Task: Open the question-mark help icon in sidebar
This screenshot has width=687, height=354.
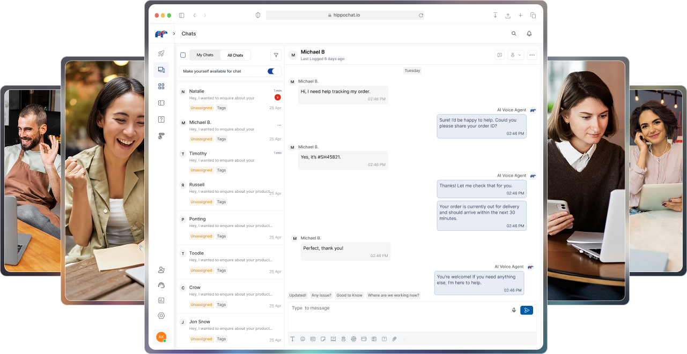Action: coord(161,119)
